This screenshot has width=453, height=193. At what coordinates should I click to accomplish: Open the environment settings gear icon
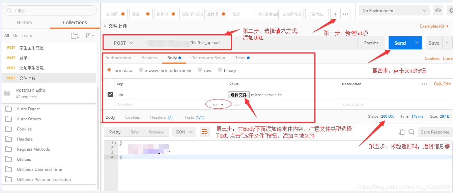click(450, 10)
